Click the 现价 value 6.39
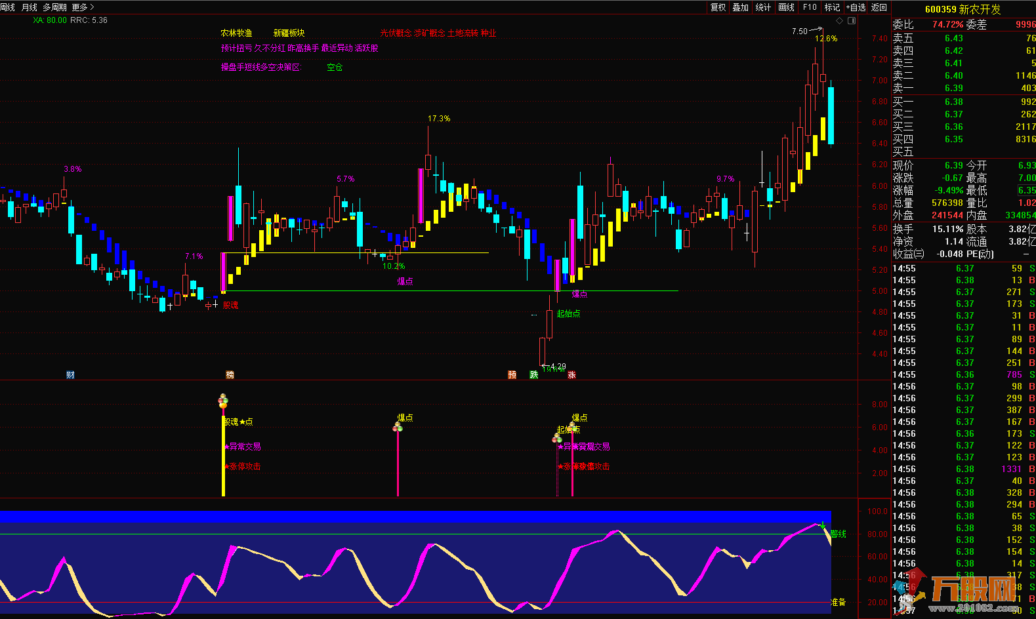 (954, 165)
